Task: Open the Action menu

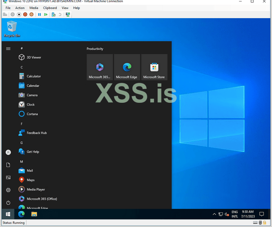Action: click(20, 8)
